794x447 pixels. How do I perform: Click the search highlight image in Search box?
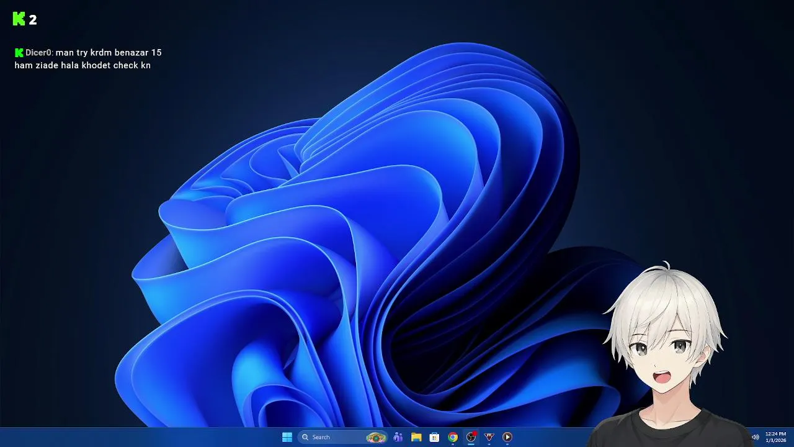tap(376, 437)
